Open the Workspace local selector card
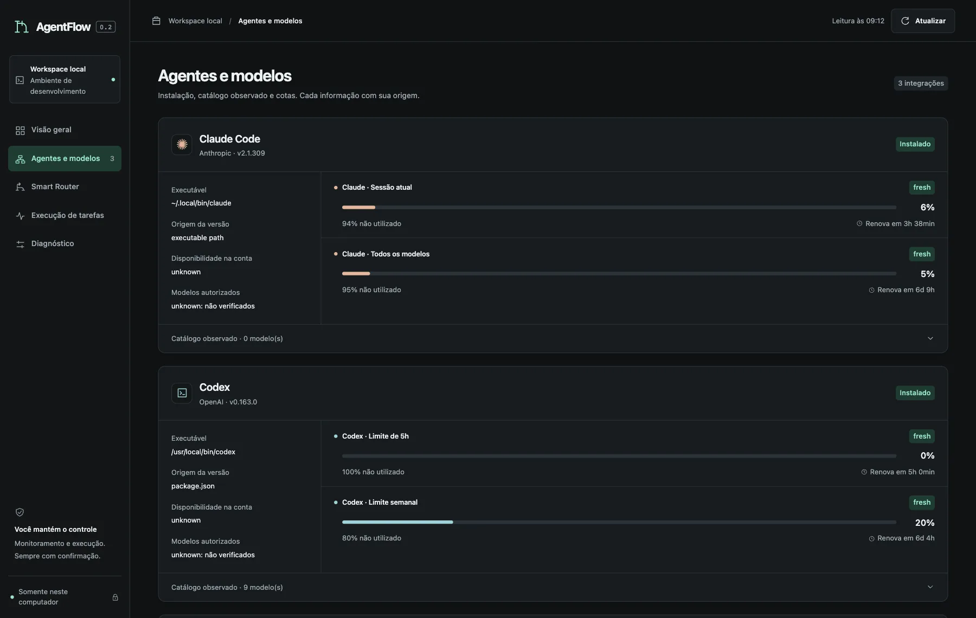 point(65,80)
